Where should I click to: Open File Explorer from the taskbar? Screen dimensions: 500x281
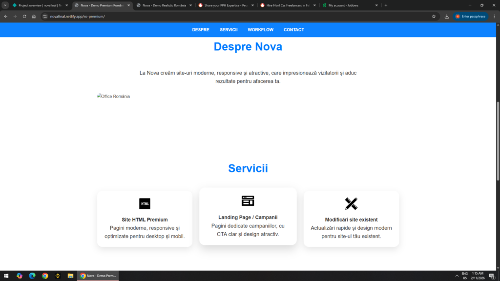point(70,276)
